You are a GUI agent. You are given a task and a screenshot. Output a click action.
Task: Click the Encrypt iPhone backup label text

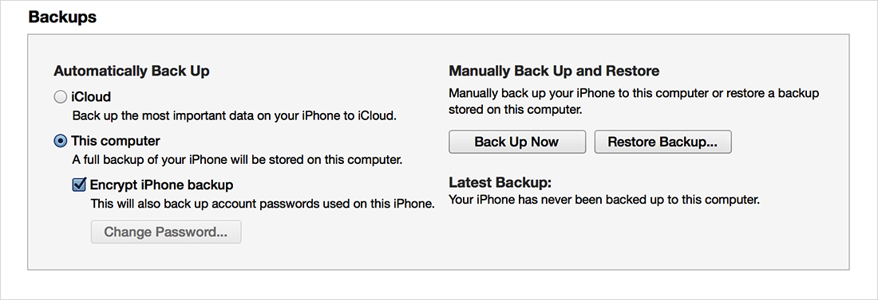[161, 185]
